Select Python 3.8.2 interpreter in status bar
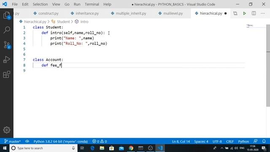The height and width of the screenshot is (152, 270). (61, 141)
